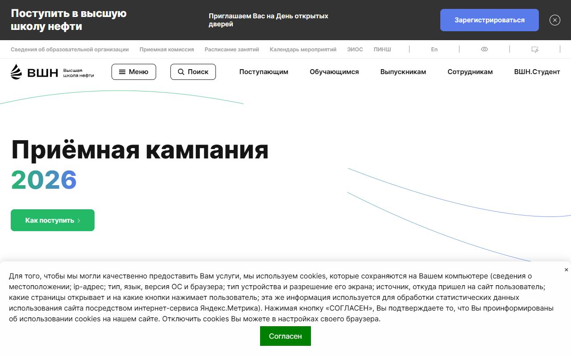
Task: Dismiss the cookie notice with small x
Action: pyautogui.click(x=566, y=270)
